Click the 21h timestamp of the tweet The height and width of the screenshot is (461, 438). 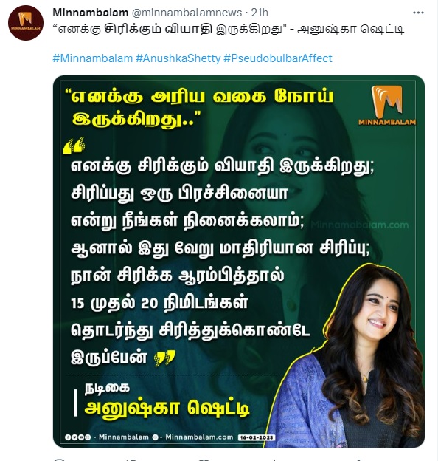[260, 13]
